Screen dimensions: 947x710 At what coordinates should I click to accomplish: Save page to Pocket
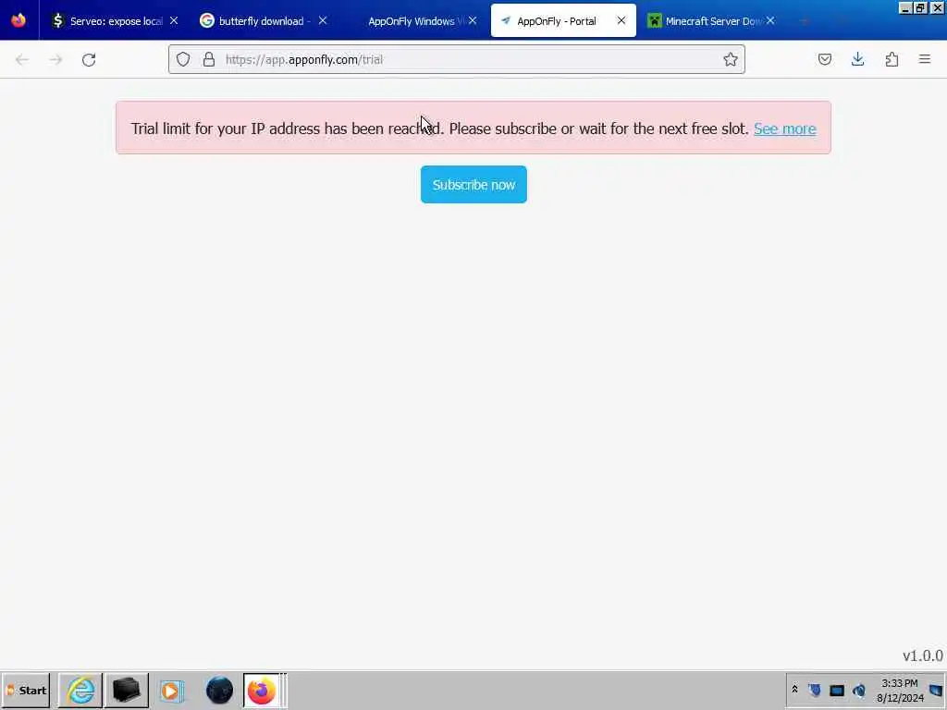pyautogui.click(x=825, y=59)
